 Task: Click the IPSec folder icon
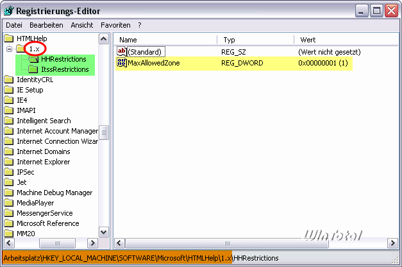[x=9, y=172]
